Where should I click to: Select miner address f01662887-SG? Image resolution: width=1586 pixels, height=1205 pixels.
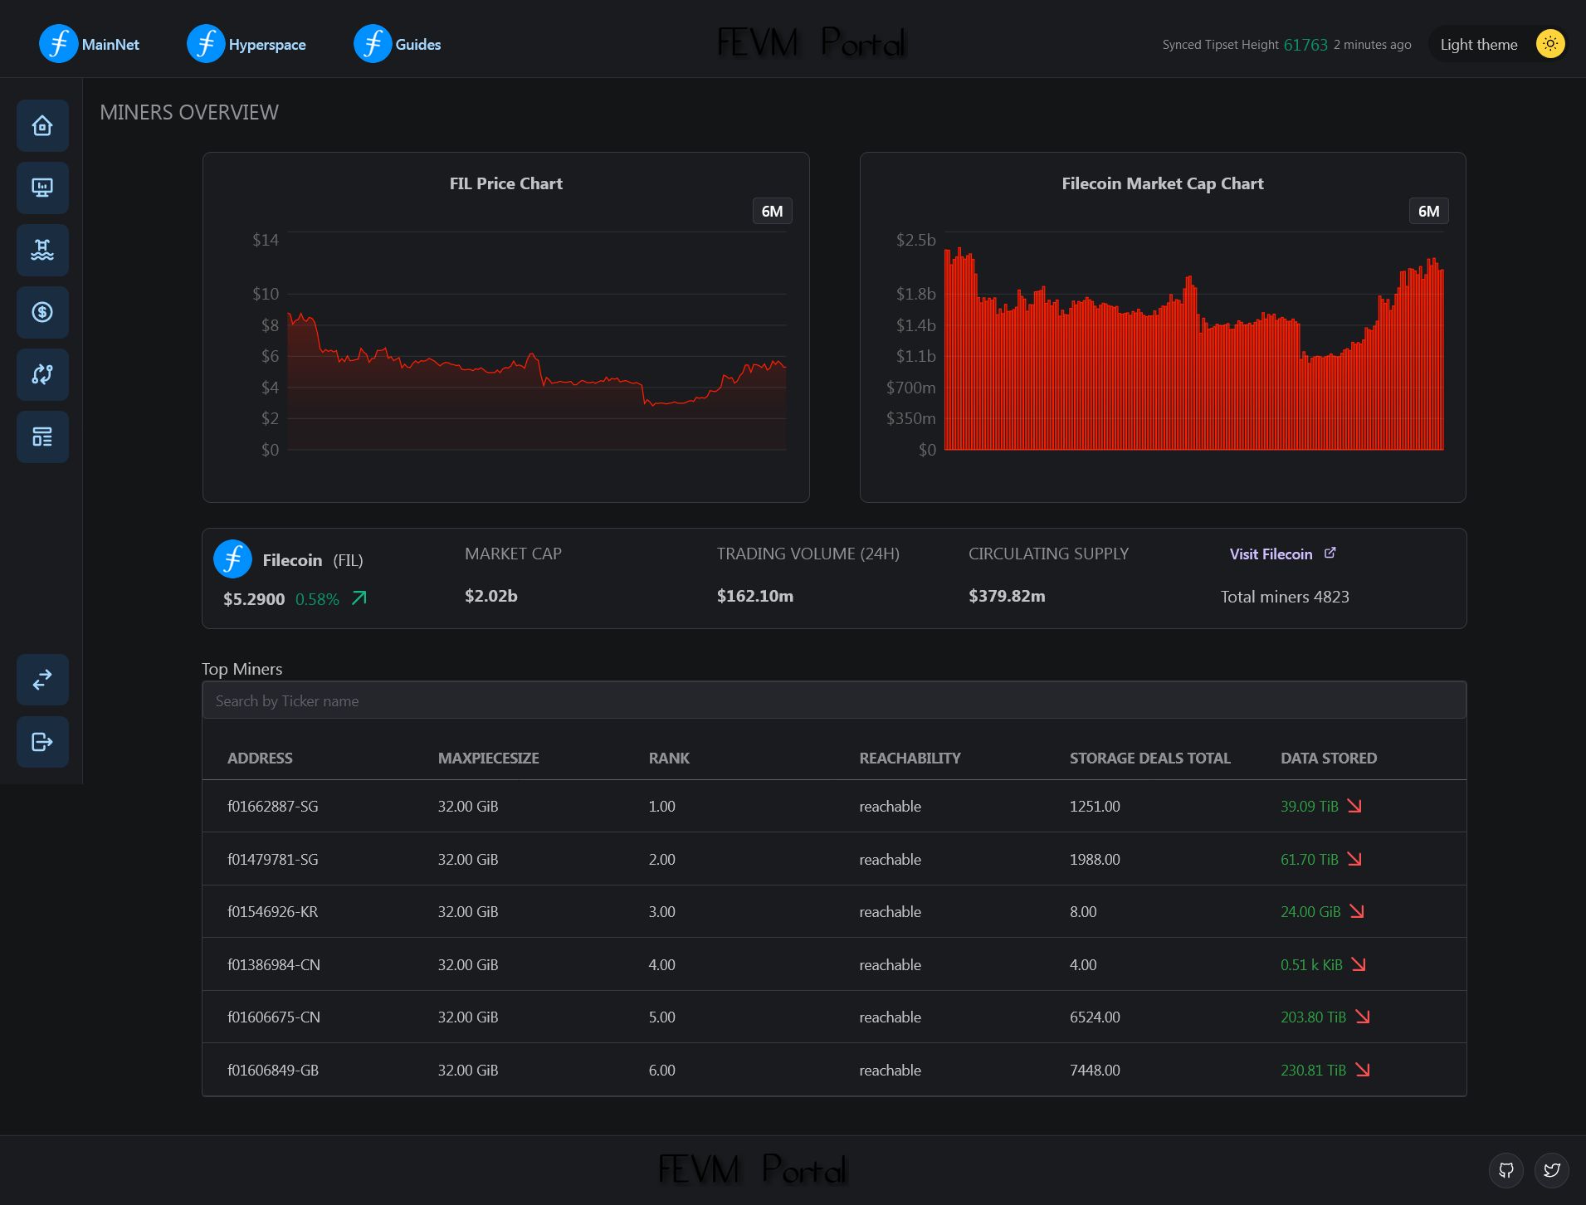pos(272,806)
